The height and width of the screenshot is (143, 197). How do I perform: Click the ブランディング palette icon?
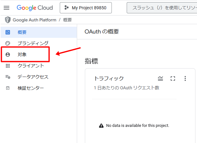(8, 43)
